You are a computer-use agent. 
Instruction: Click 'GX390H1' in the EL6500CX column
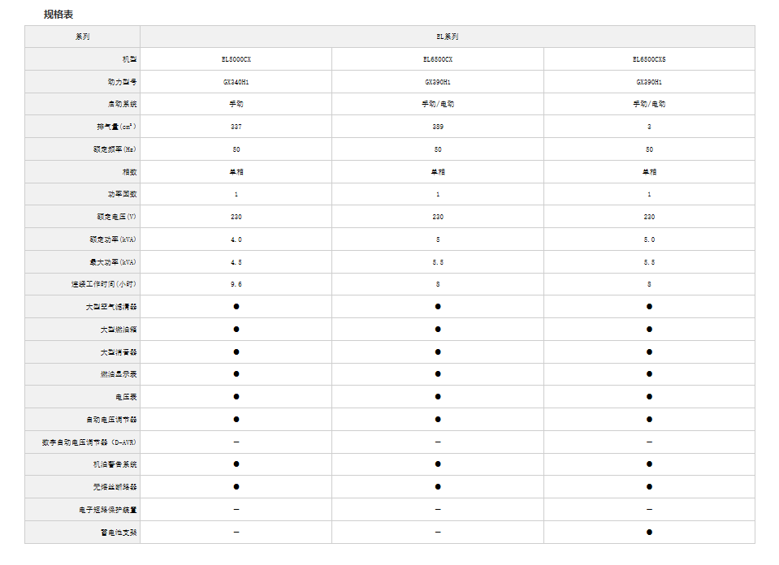438,82
